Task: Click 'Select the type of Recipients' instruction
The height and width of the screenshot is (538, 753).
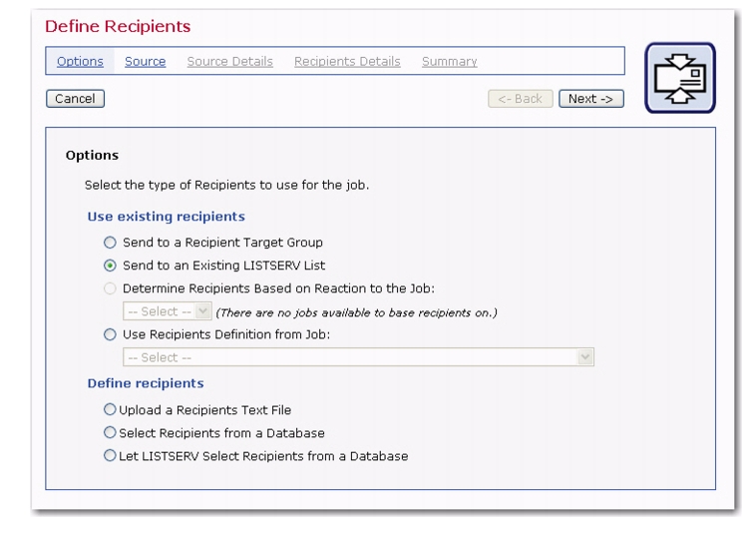Action: (226, 185)
